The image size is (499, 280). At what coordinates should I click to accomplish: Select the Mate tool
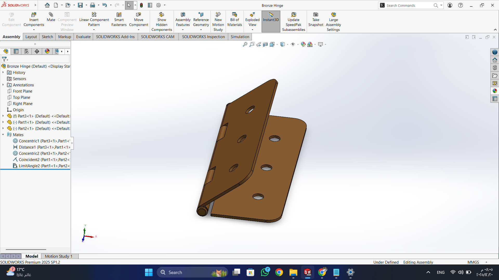pyautogui.click(x=51, y=17)
